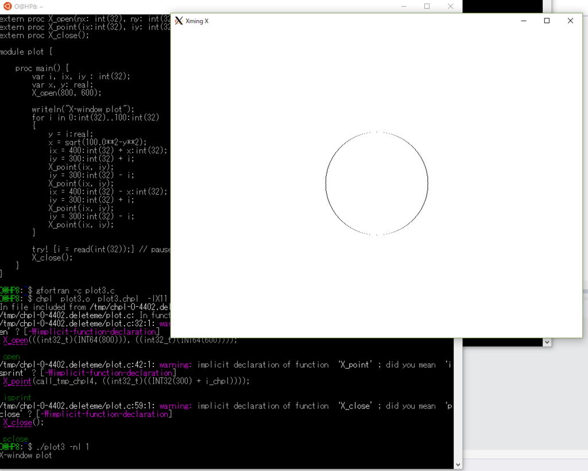Click the Xming X logo in the window title bar

179,21
